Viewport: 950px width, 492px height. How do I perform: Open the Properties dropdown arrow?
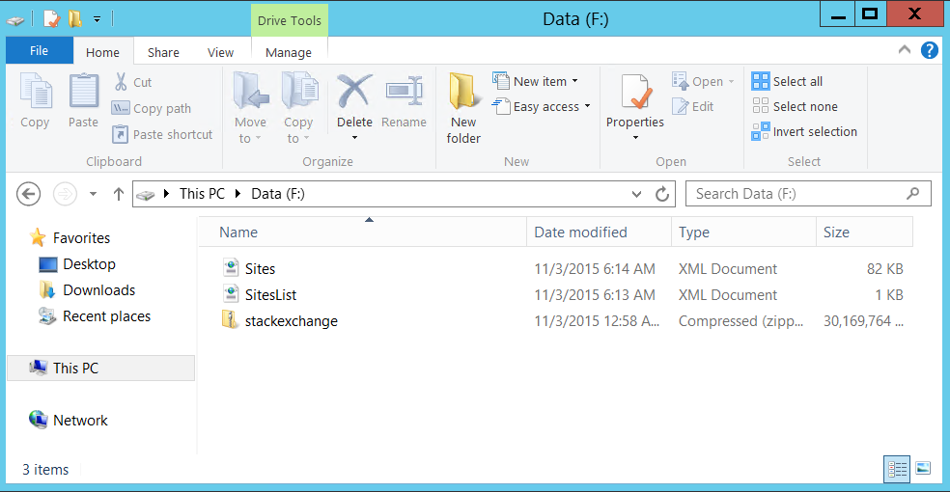635,138
